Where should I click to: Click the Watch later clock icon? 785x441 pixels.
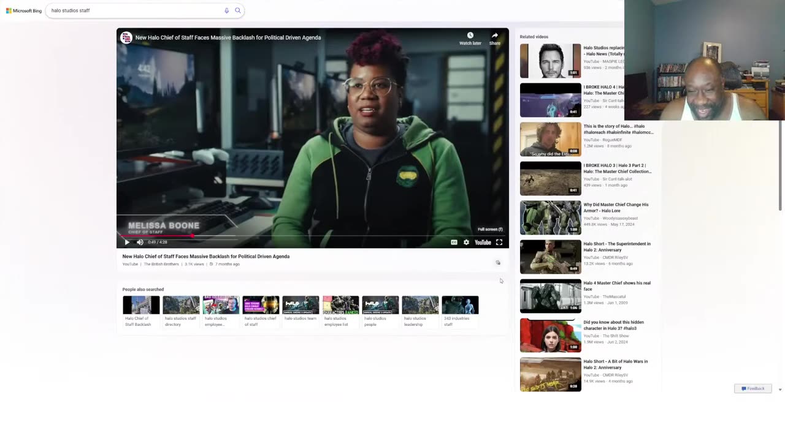[x=470, y=36]
